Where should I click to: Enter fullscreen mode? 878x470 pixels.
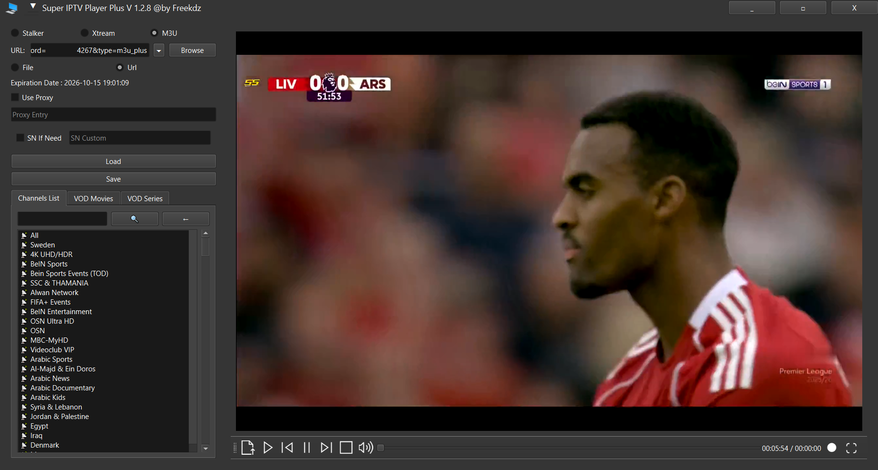851,448
